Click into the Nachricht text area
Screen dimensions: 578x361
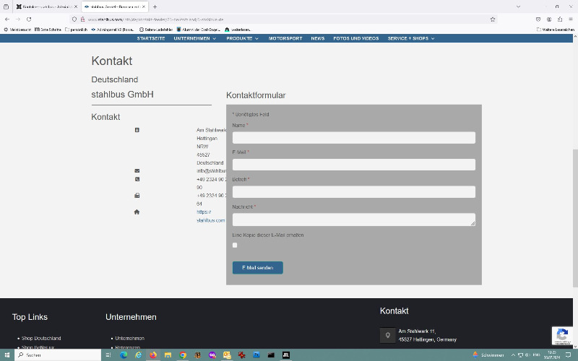(x=354, y=219)
